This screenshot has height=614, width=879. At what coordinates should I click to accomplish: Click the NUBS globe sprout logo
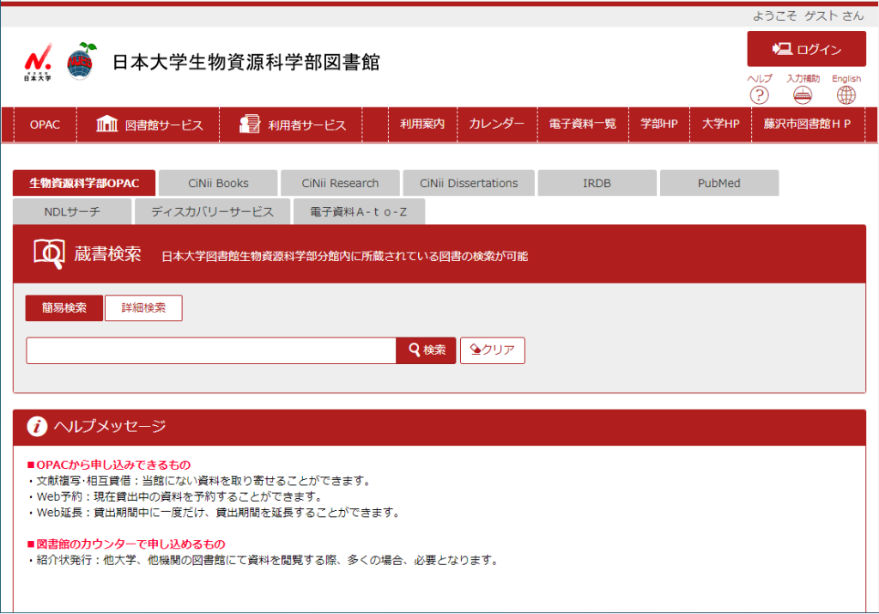(81, 61)
